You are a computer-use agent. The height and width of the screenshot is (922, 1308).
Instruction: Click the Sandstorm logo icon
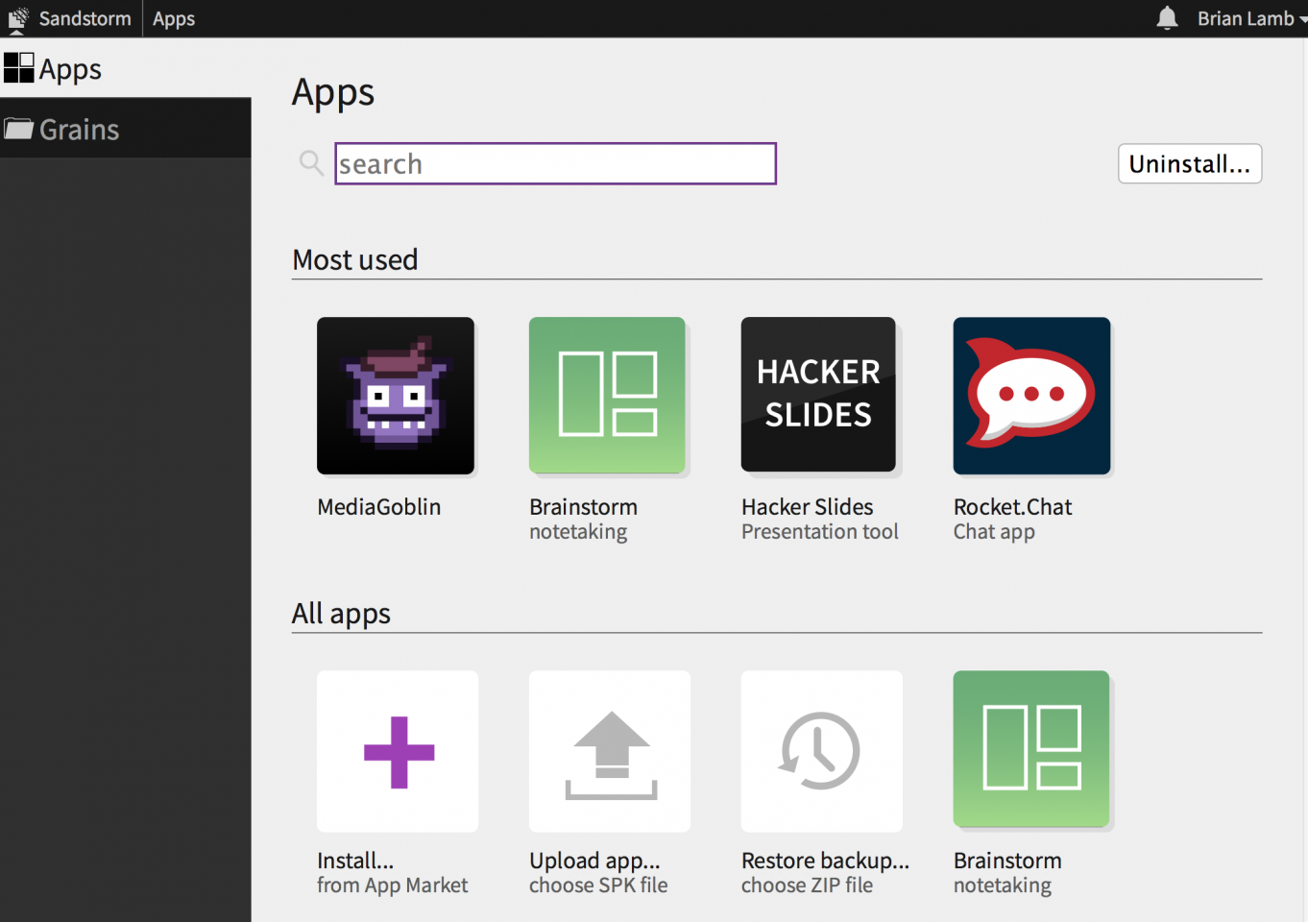click(18, 18)
